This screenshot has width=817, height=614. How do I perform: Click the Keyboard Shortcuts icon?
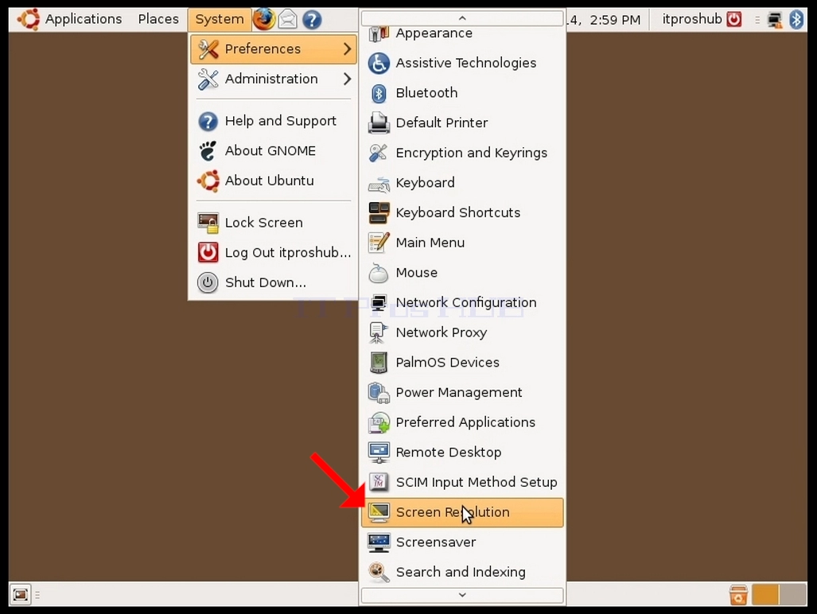[379, 213]
